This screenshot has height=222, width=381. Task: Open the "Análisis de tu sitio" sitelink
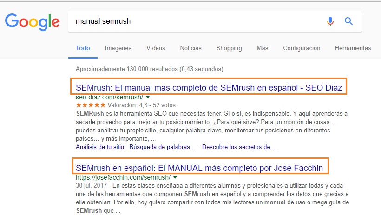click(x=100, y=147)
